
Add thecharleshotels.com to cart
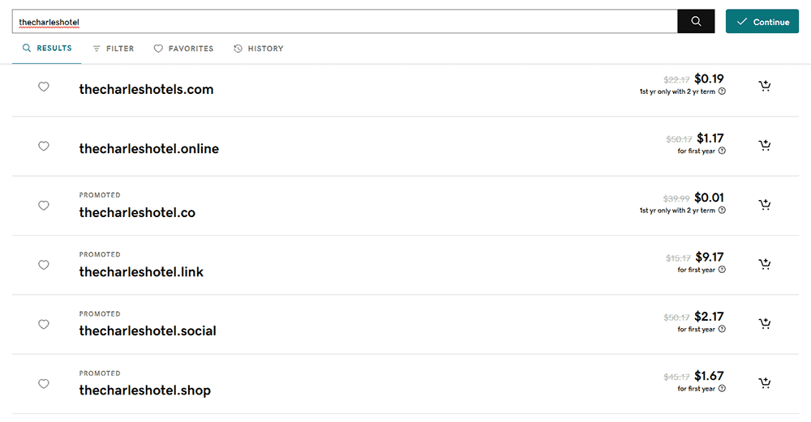(764, 86)
